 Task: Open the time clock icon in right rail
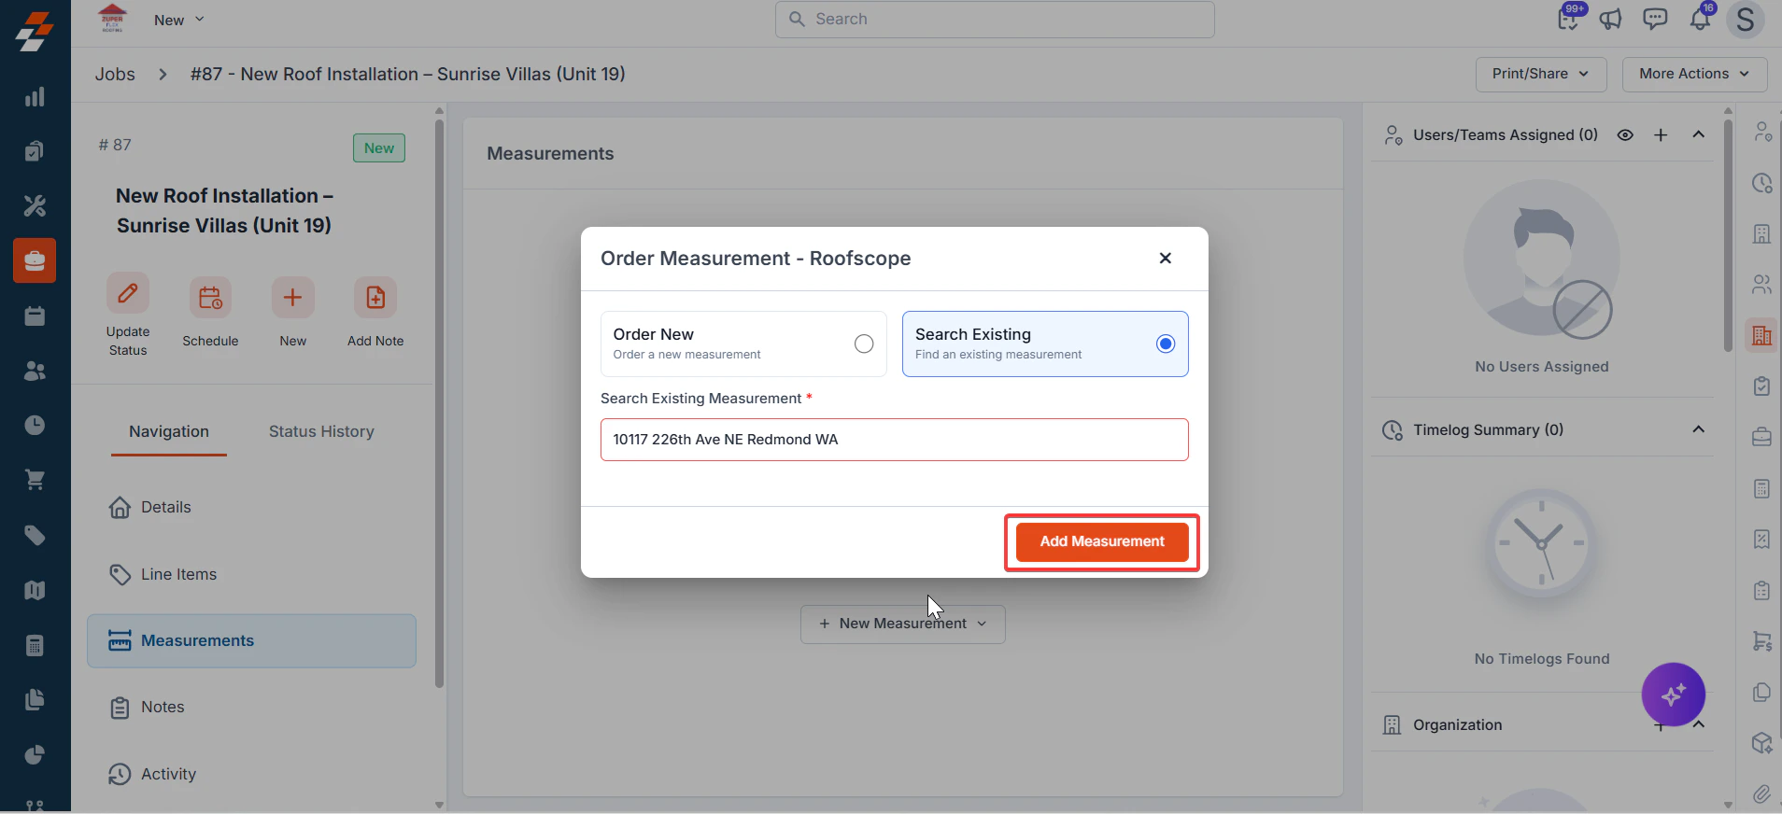[x=1761, y=184]
